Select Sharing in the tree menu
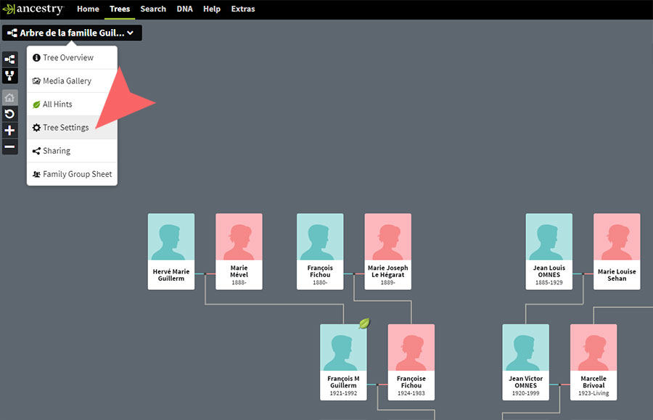Image resolution: width=653 pixels, height=420 pixels. click(x=56, y=151)
